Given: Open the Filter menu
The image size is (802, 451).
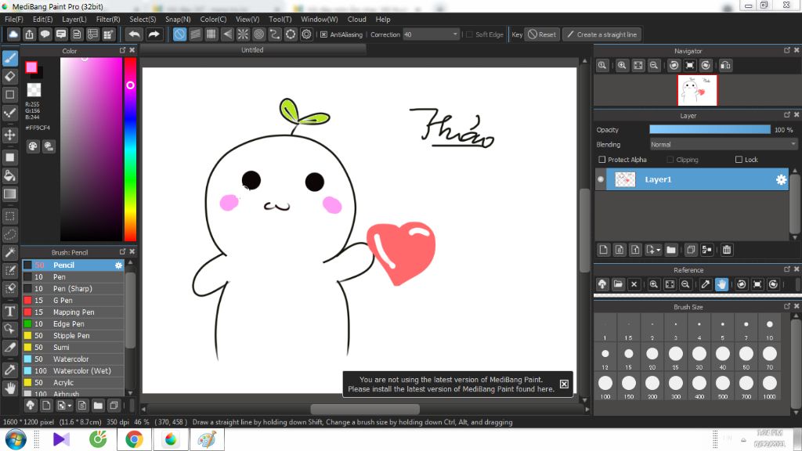Looking at the screenshot, I should (x=108, y=19).
